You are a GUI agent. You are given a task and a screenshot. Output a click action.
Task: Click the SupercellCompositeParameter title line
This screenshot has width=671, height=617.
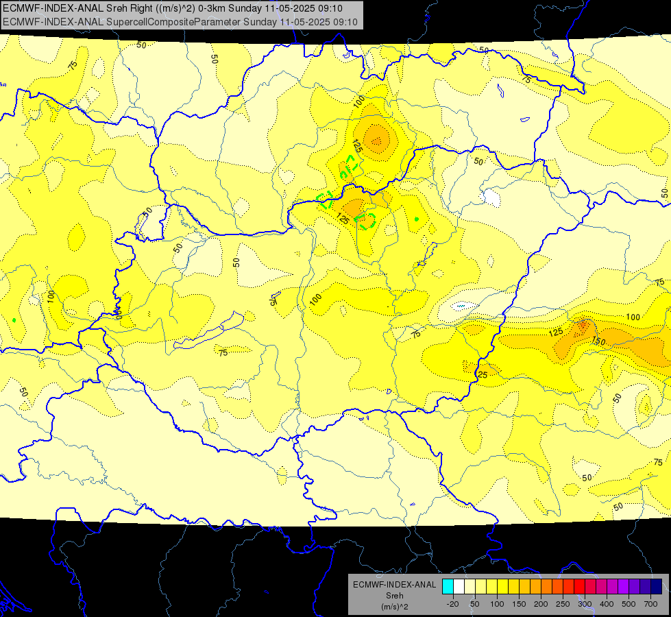click(180, 22)
